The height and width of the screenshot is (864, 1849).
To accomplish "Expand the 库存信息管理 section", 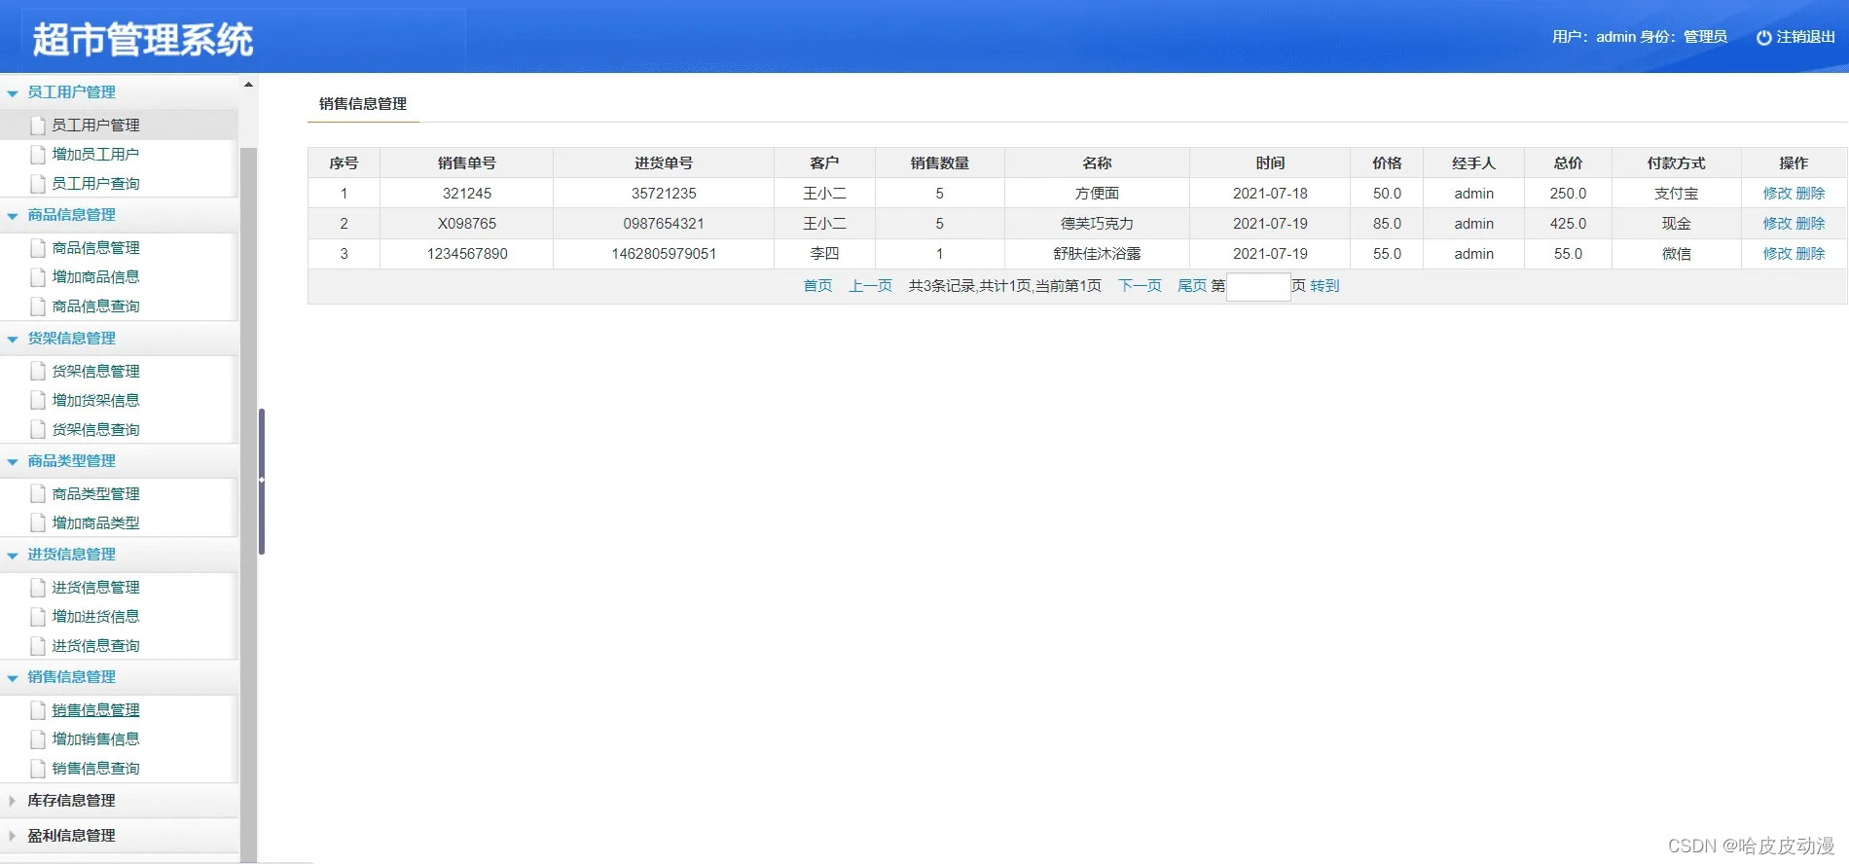I will tap(13, 801).
